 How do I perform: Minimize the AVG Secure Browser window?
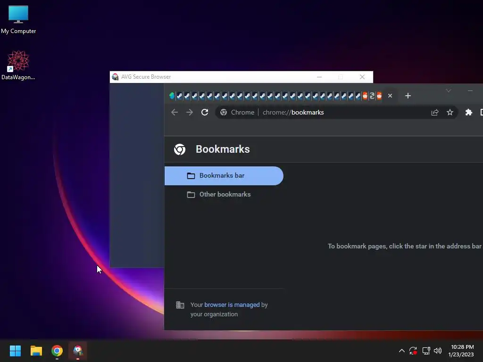(319, 77)
